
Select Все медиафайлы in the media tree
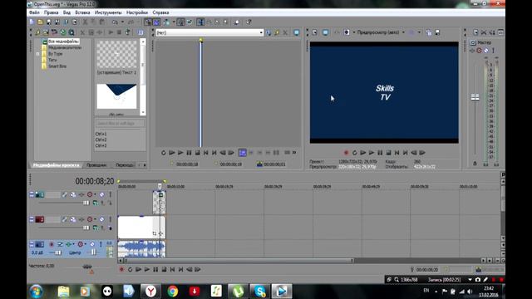[x=63, y=42]
